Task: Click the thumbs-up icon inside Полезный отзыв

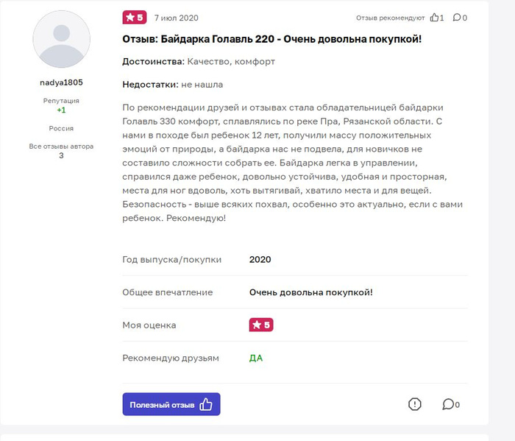Action: pyautogui.click(x=206, y=404)
